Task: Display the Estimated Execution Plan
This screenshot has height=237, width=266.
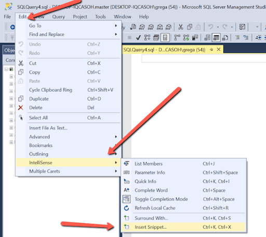Action: pyautogui.click(x=147, y=37)
